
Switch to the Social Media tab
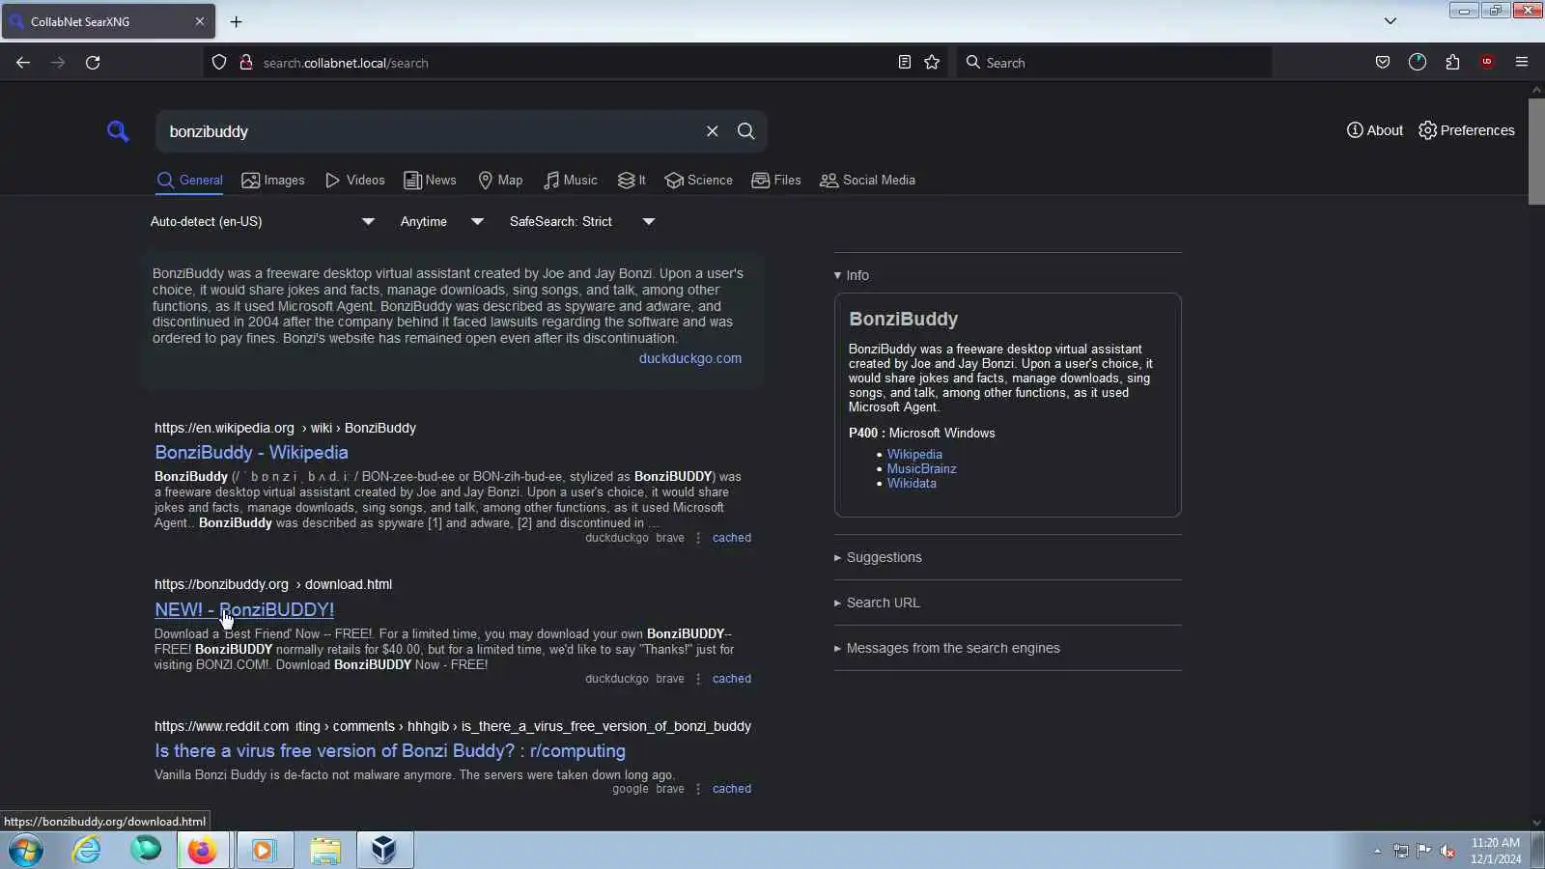click(867, 181)
